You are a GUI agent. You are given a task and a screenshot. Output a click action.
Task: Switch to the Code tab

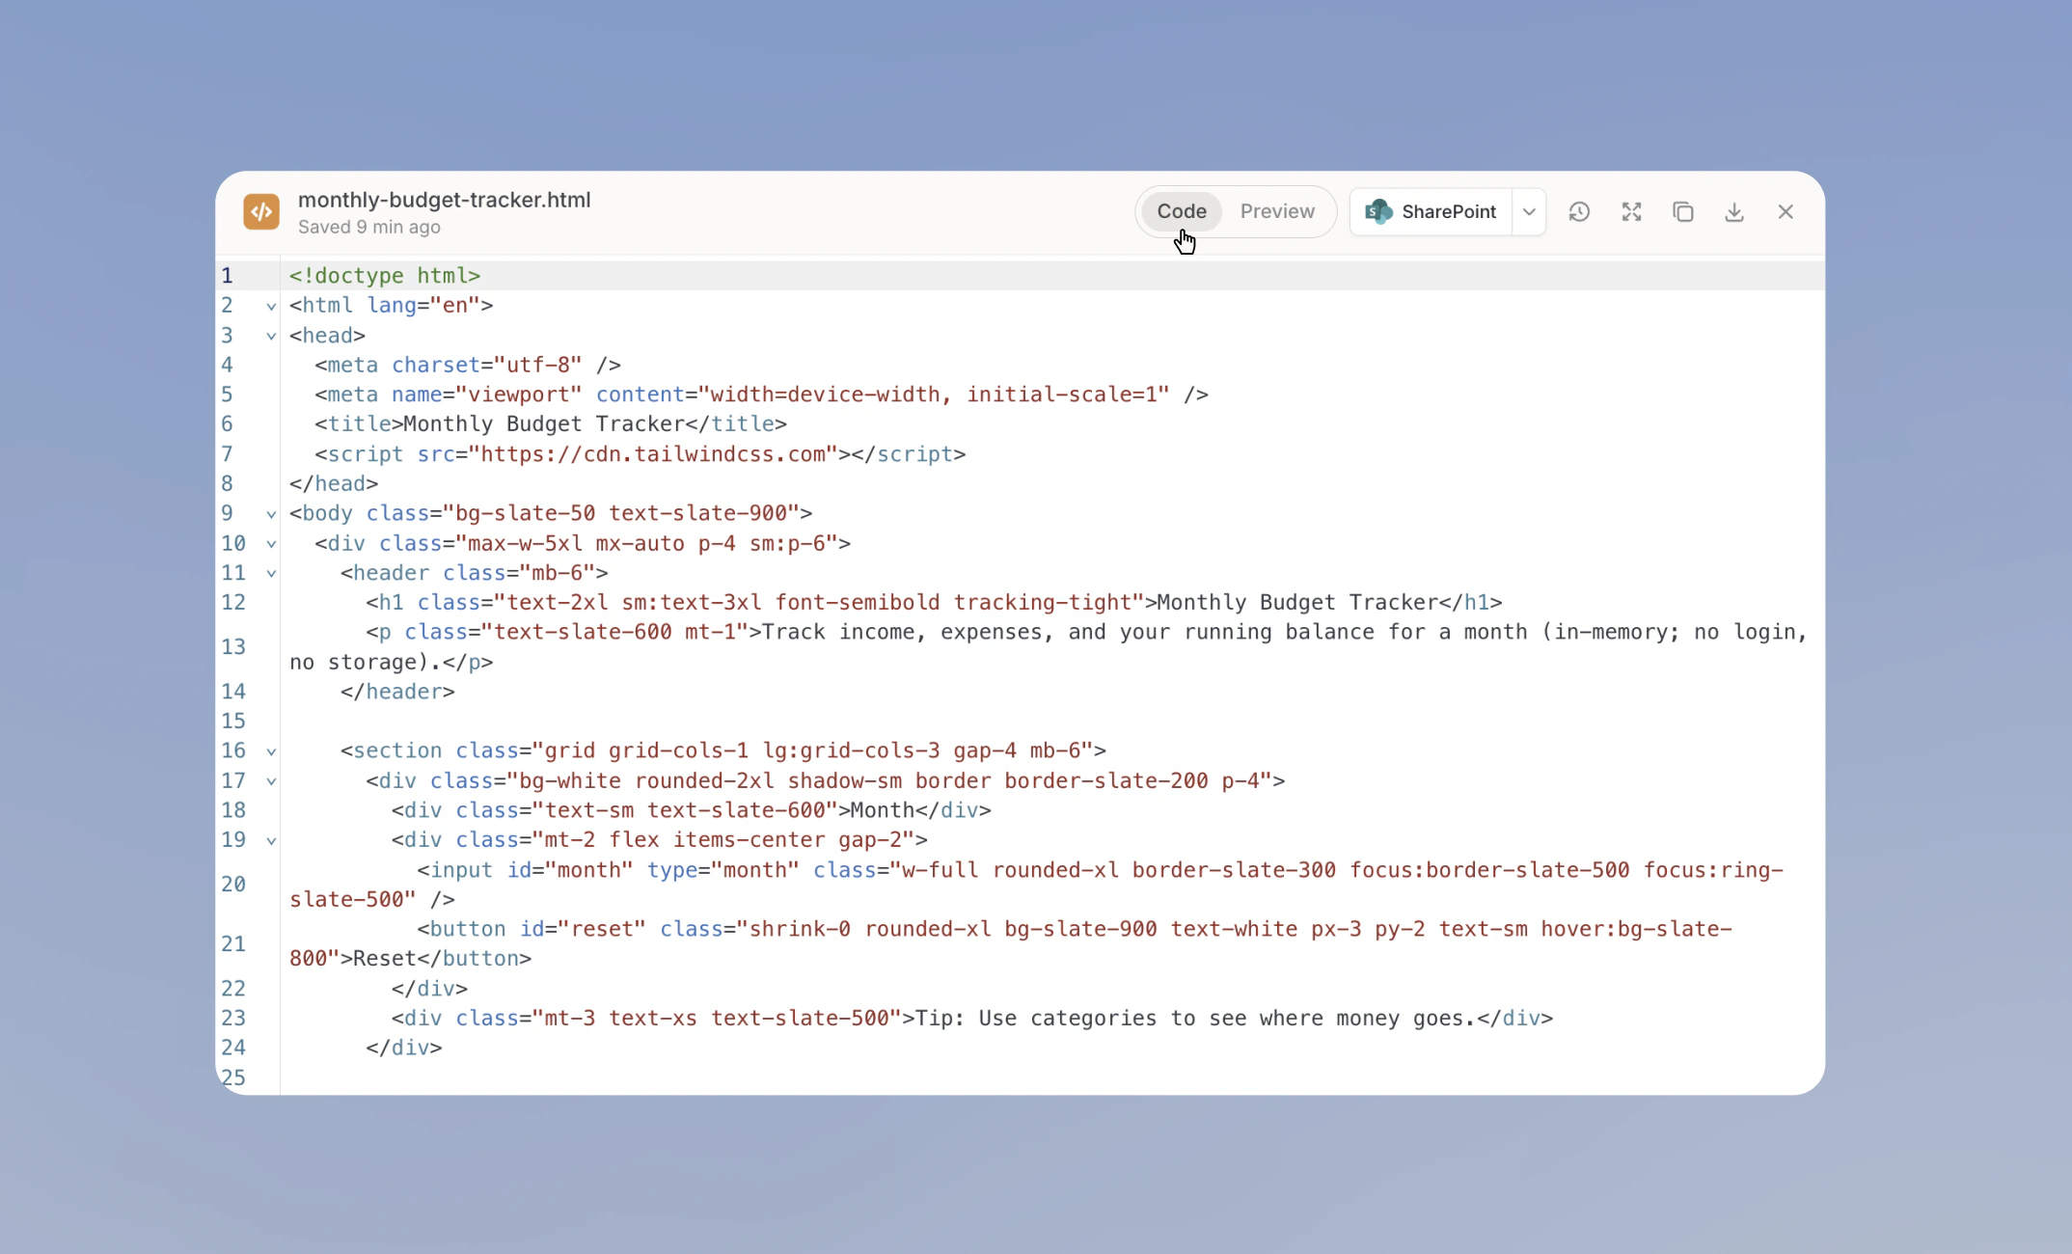pos(1182,211)
